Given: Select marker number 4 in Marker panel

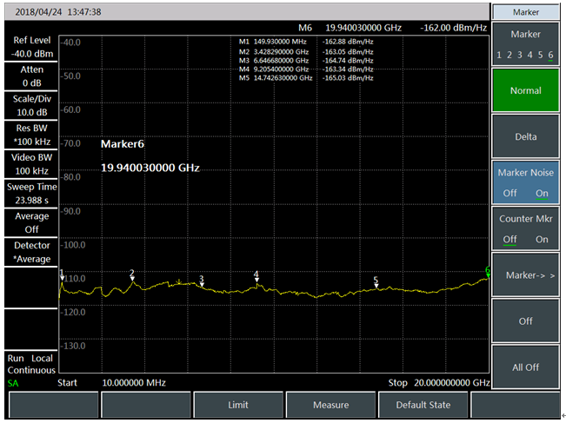Looking at the screenshot, I should point(529,55).
